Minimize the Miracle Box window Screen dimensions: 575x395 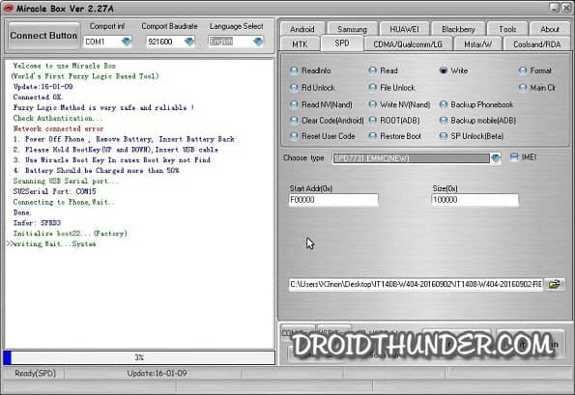[x=554, y=8]
